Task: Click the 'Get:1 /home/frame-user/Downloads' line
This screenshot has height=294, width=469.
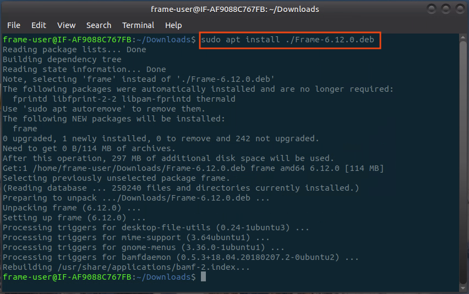Action: (x=193, y=168)
